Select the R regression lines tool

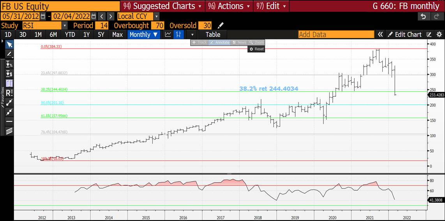coord(9,93)
